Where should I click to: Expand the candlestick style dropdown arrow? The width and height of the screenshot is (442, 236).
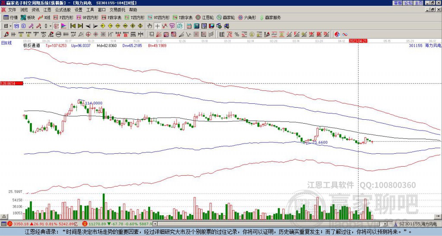click(x=51, y=26)
